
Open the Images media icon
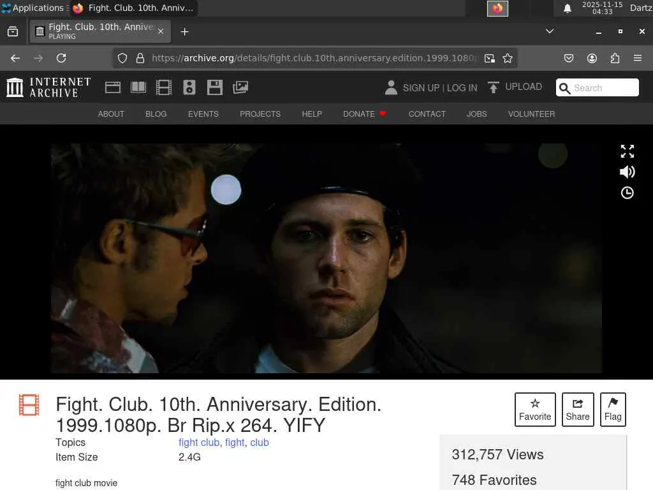240,87
